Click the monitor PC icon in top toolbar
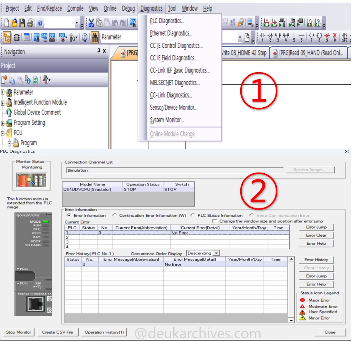The image size is (355, 342). (250, 23)
